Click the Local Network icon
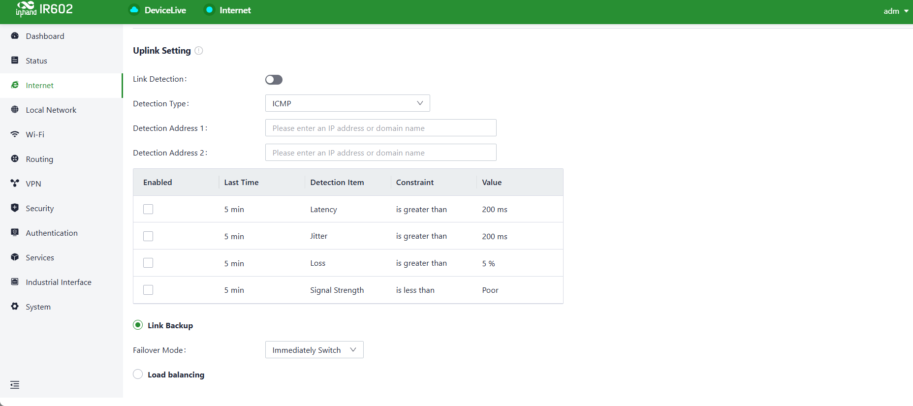 pos(15,109)
